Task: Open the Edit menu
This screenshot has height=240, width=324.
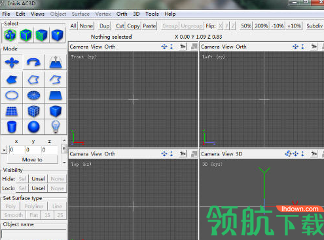Action: point(20,14)
